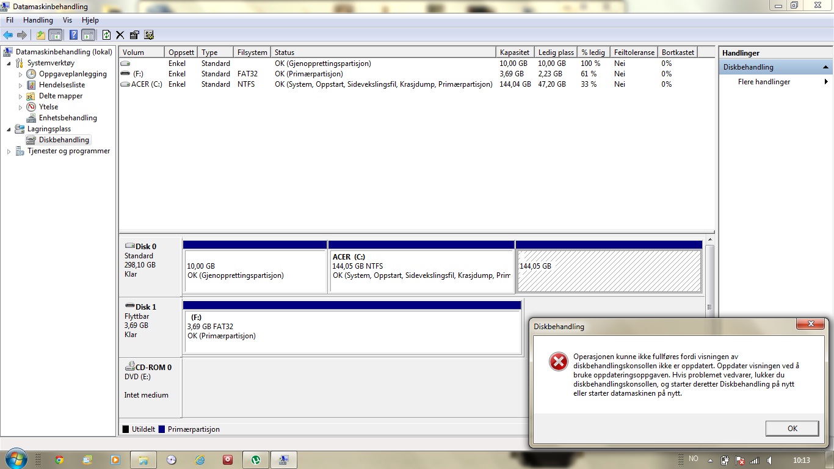
Task: Expand the Delte mapper node arrow
Action: tap(20, 96)
